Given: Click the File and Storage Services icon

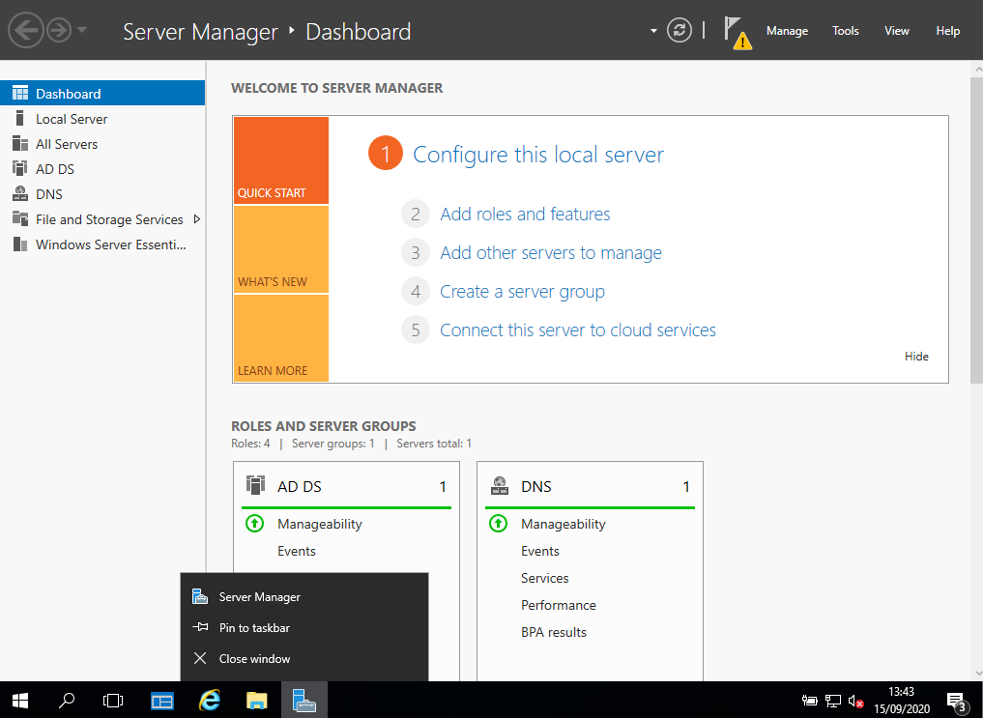Looking at the screenshot, I should click(20, 219).
